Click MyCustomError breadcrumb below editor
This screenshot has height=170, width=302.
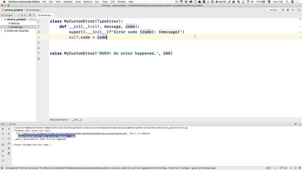coord(59,119)
